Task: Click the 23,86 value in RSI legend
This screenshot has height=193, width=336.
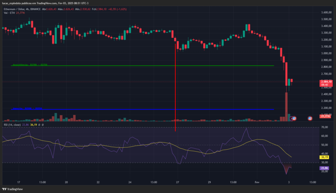Action: [x=26, y=125]
